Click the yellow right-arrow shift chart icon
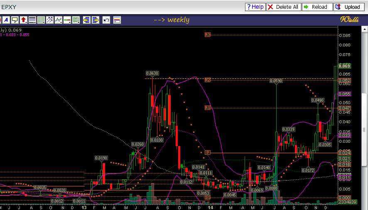Viewport: 368px width, 210px height. pyautogui.click(x=95, y=20)
